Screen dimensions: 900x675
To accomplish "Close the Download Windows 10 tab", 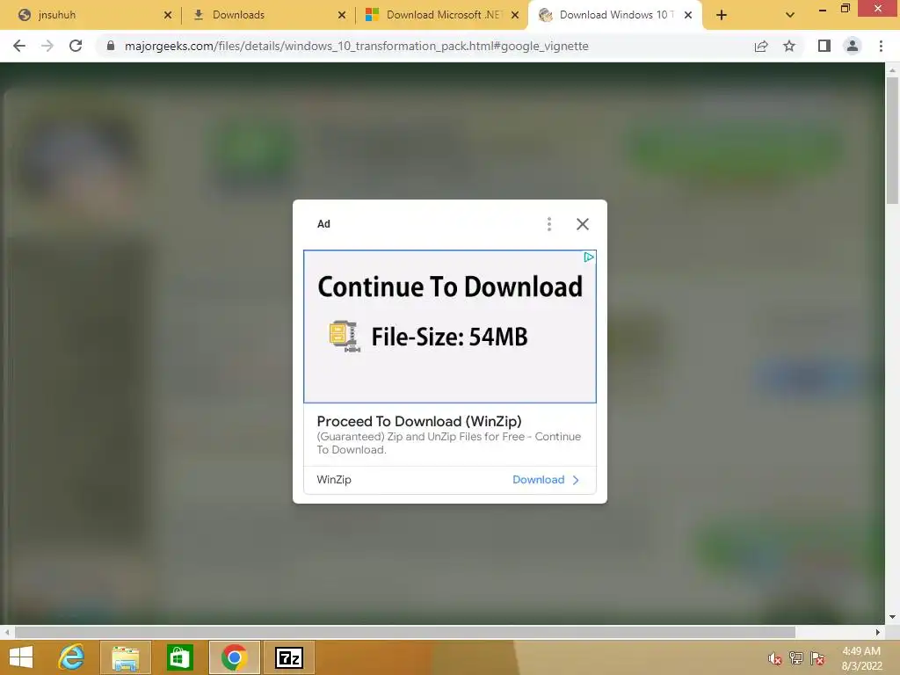I will [x=688, y=15].
